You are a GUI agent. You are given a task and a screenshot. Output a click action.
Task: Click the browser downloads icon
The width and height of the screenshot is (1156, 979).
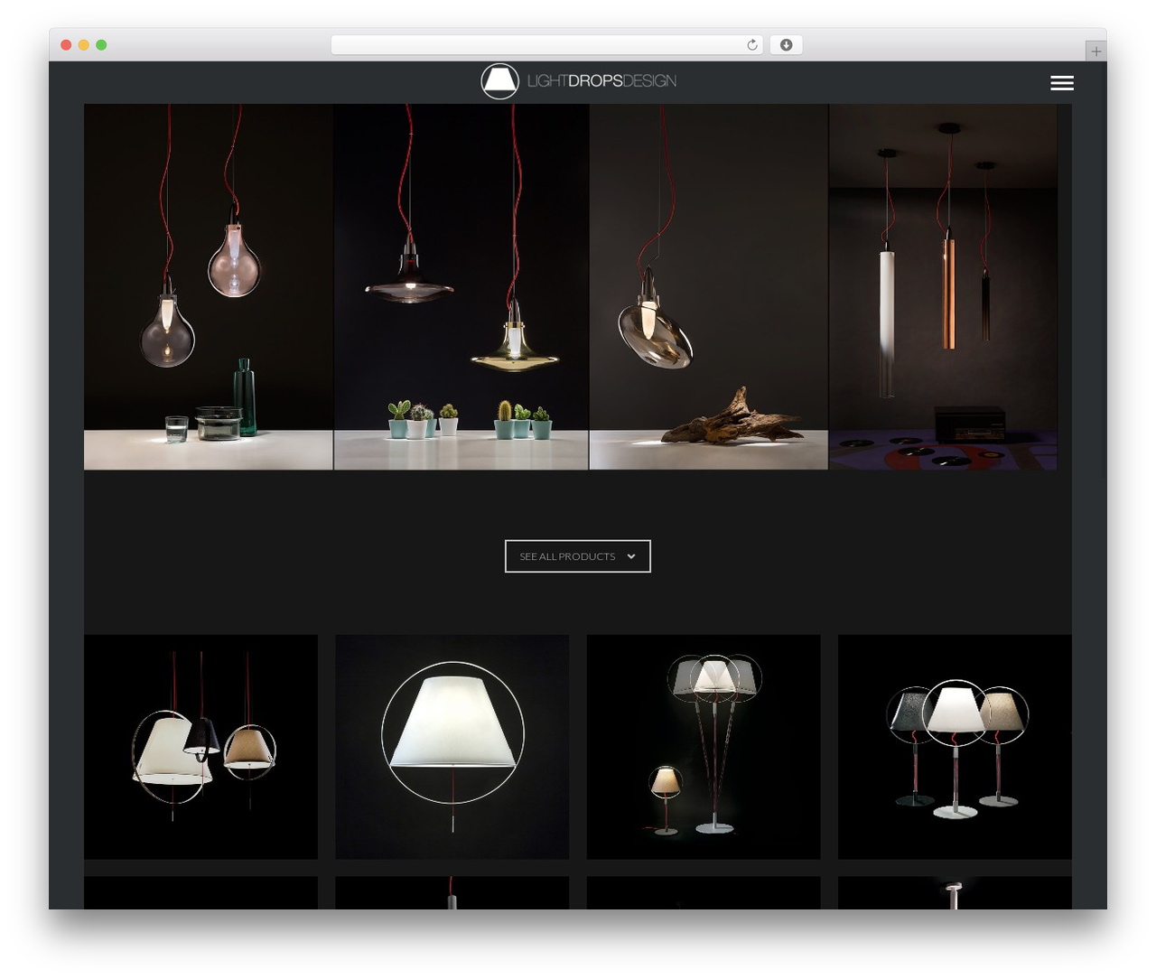tap(786, 45)
